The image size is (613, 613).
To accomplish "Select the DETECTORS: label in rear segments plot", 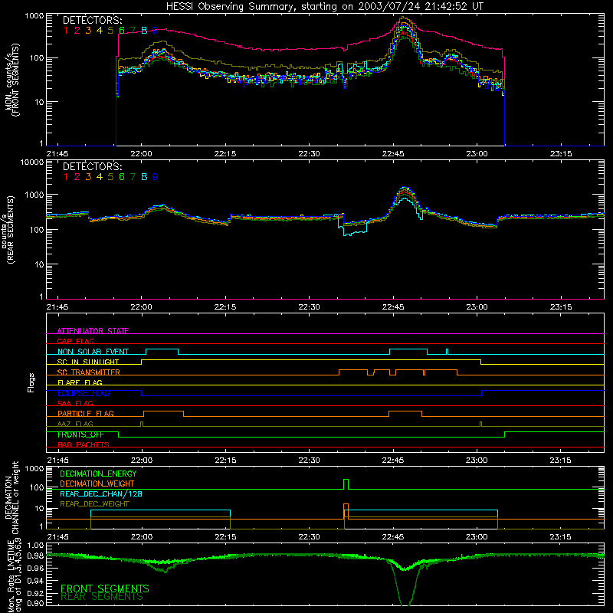I will [x=92, y=167].
